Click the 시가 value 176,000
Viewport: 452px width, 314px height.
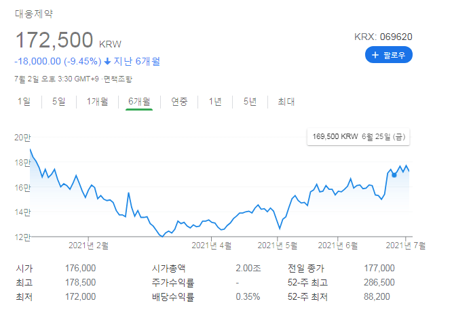[81, 268]
